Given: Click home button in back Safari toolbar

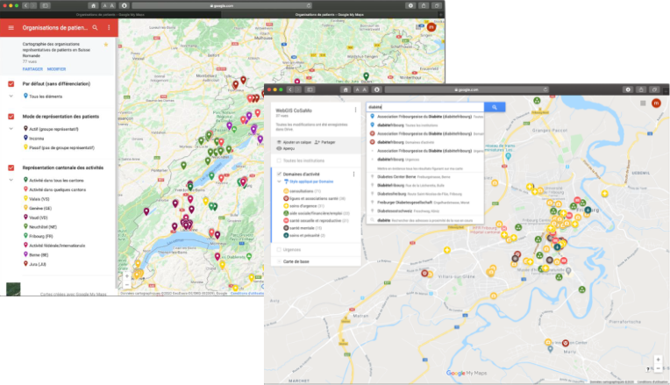Looking at the screenshot, I should coord(93,5).
